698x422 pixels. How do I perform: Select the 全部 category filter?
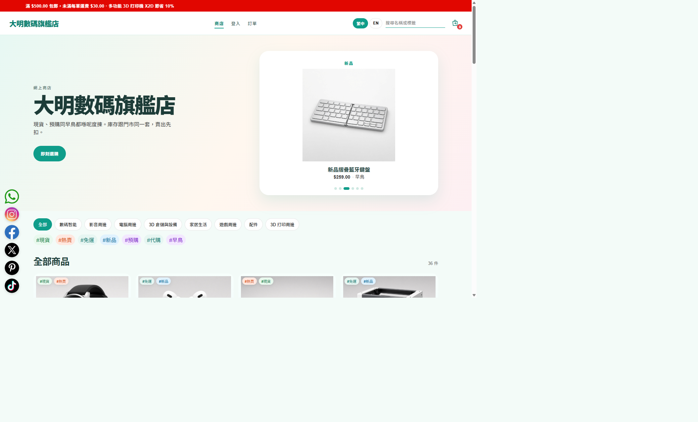click(43, 225)
